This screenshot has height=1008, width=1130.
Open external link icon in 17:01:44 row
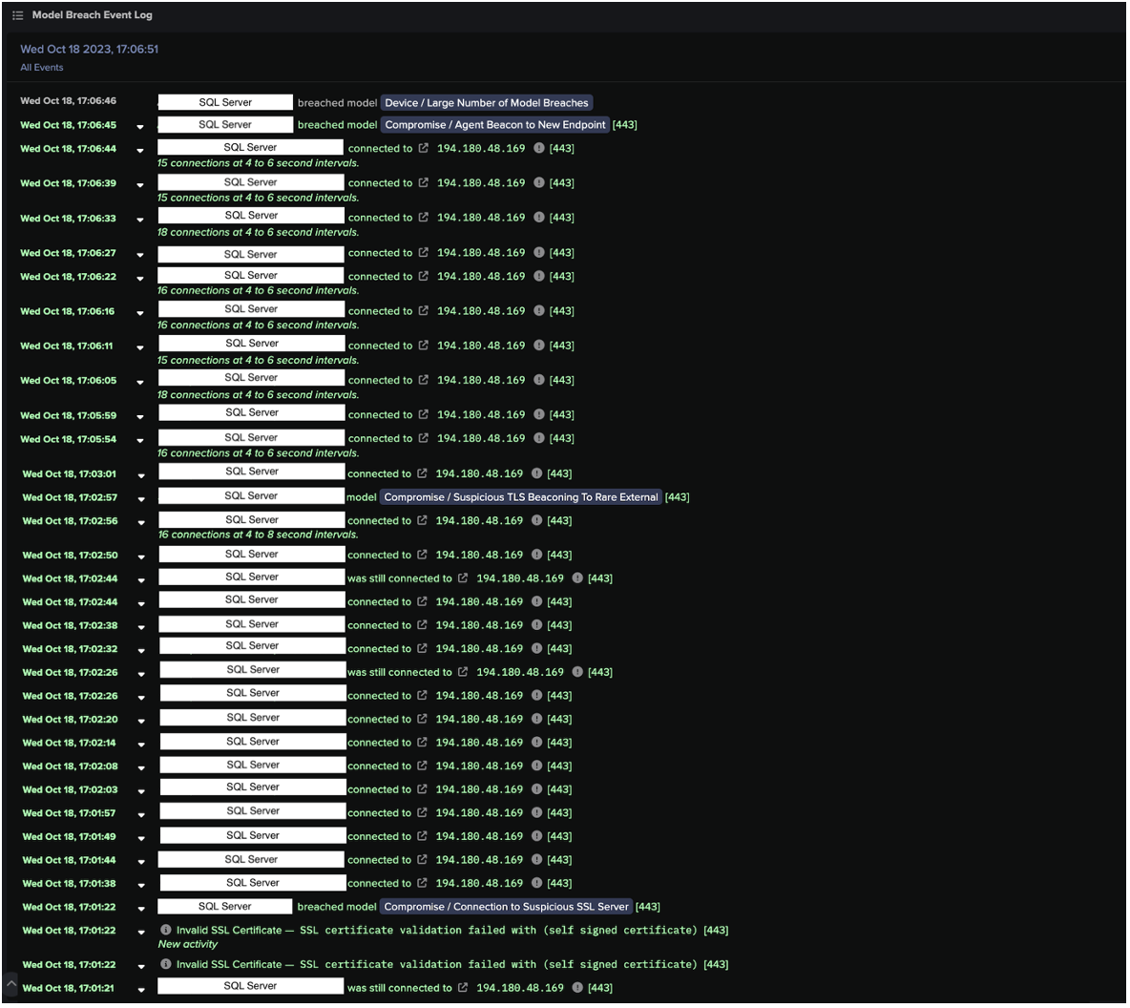tap(422, 860)
